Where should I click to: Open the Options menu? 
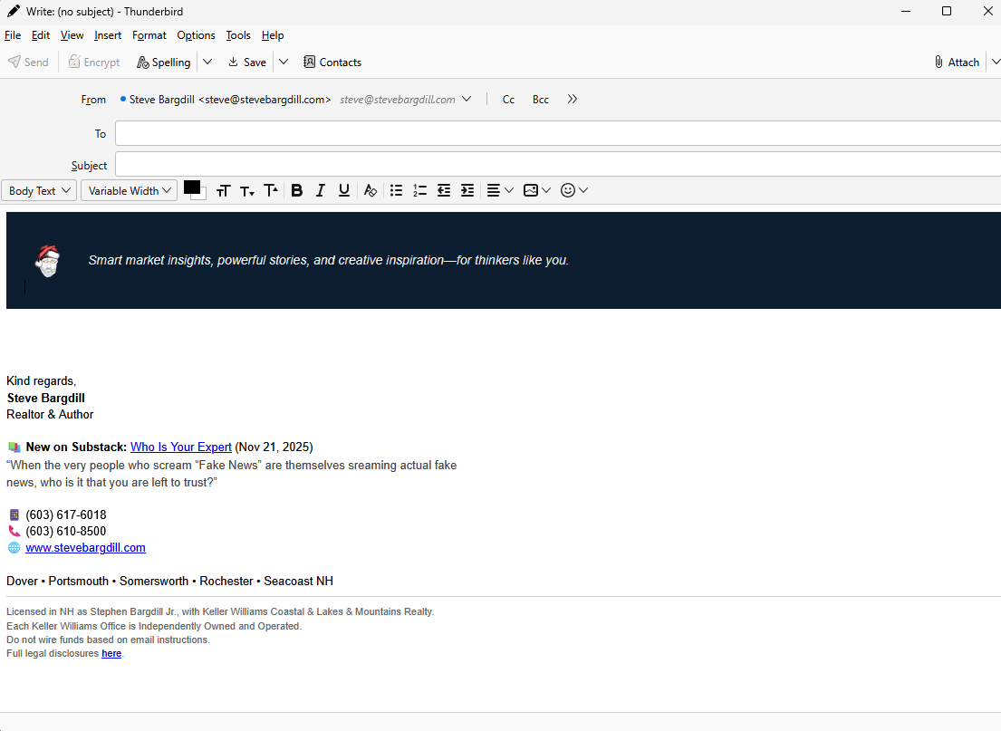pos(196,35)
